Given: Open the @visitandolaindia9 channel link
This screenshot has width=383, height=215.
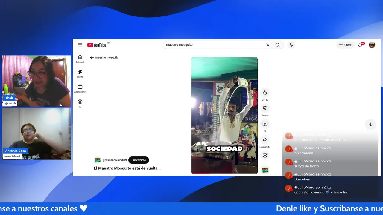Looking at the screenshot, I should [115, 160].
